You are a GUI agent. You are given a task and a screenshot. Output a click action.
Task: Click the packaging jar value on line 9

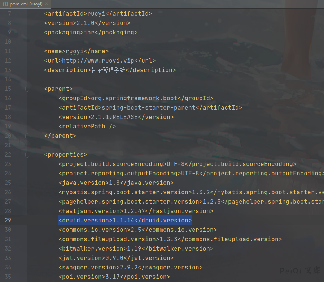tap(89, 33)
